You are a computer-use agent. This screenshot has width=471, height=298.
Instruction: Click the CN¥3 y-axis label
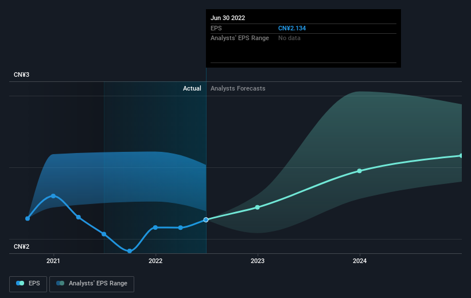click(x=21, y=74)
